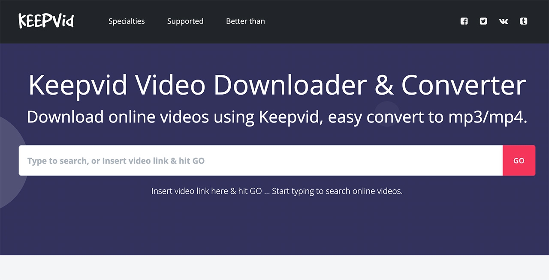Click the VK social network icon
549x280 pixels.
504,21
